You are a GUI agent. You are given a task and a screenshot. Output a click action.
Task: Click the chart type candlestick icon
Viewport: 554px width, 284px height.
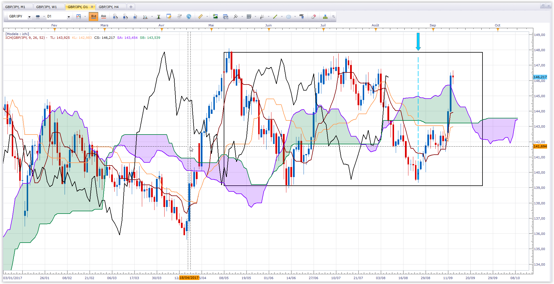79,17
